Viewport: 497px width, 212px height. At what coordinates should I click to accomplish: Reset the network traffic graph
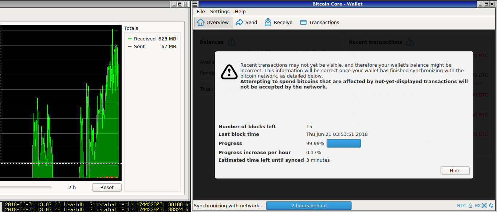pos(107,187)
